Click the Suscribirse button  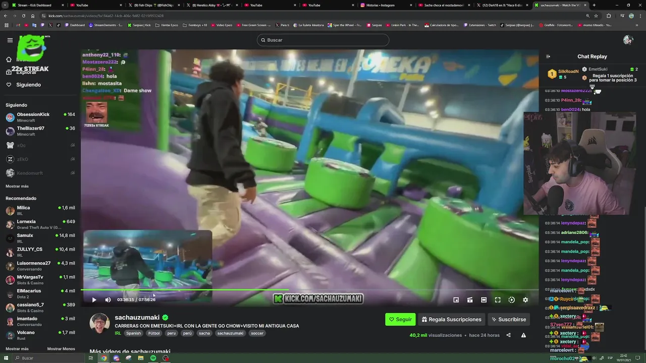(509, 319)
